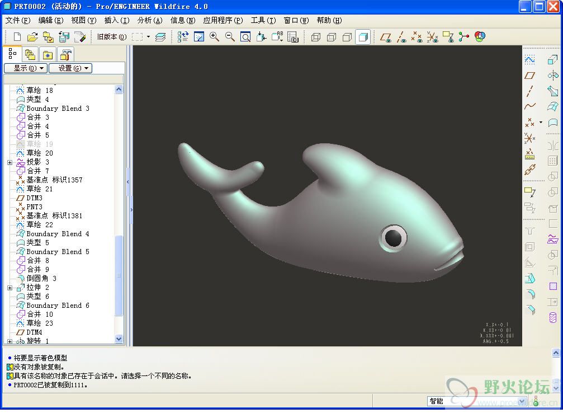Toggle coordinate systems display

(x=432, y=37)
